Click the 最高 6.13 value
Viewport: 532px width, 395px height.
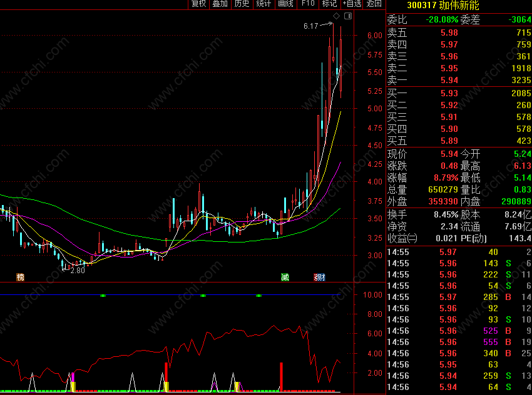(523, 166)
